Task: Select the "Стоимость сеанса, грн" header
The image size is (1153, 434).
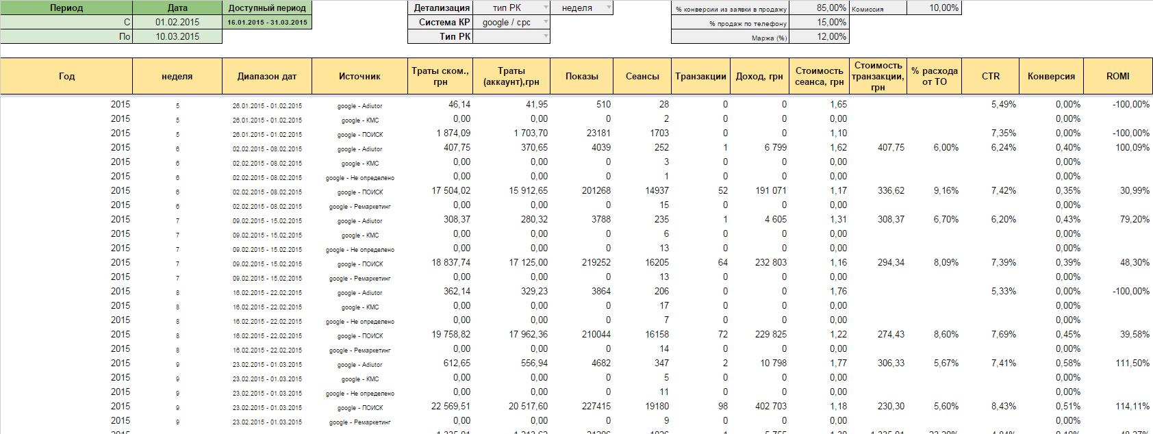Action: pos(819,76)
